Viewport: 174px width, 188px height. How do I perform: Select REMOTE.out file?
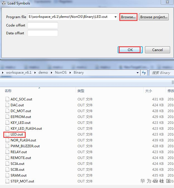[21, 158]
